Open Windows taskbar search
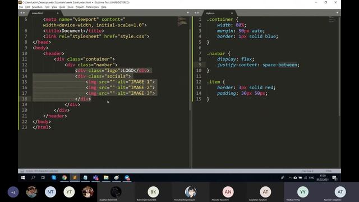The image size is (359, 202). pos(33,178)
